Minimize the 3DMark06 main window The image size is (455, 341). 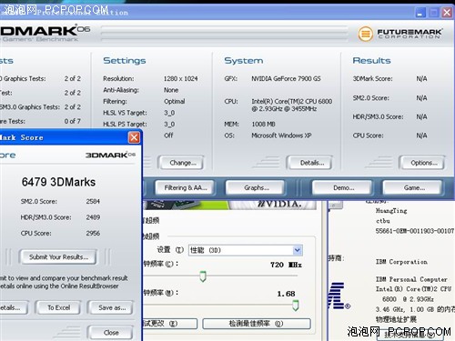coord(420,13)
